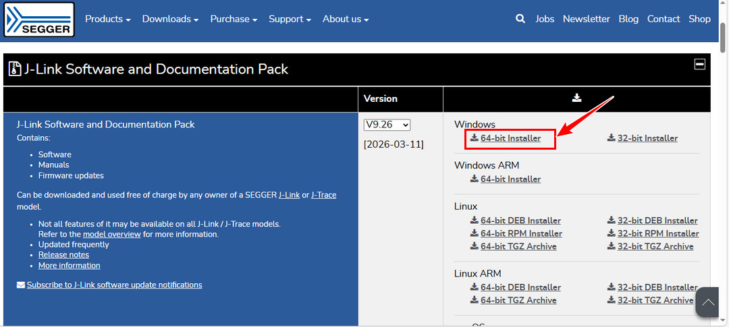
Task: Open the J-Trace model link
Action: coord(323,195)
